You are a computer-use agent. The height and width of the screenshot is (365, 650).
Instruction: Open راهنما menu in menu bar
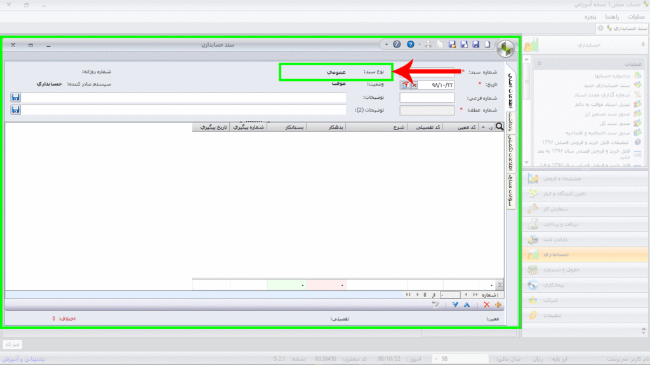click(x=612, y=16)
